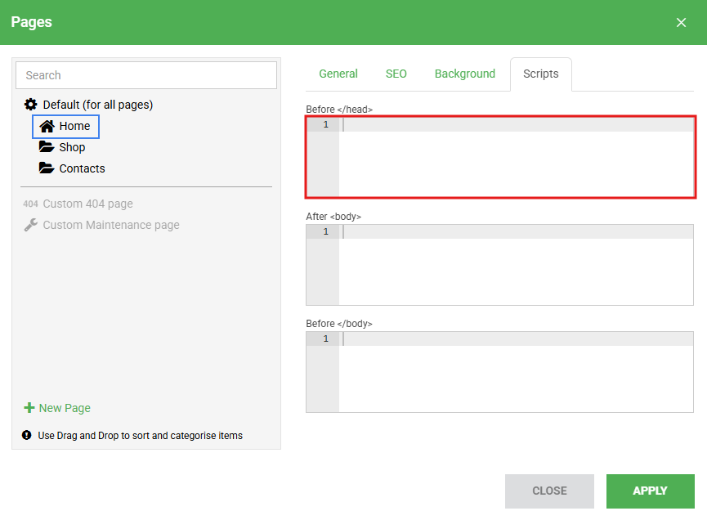The image size is (707, 520).
Task: Select the Custom Maintenance page entry
Action: point(111,225)
